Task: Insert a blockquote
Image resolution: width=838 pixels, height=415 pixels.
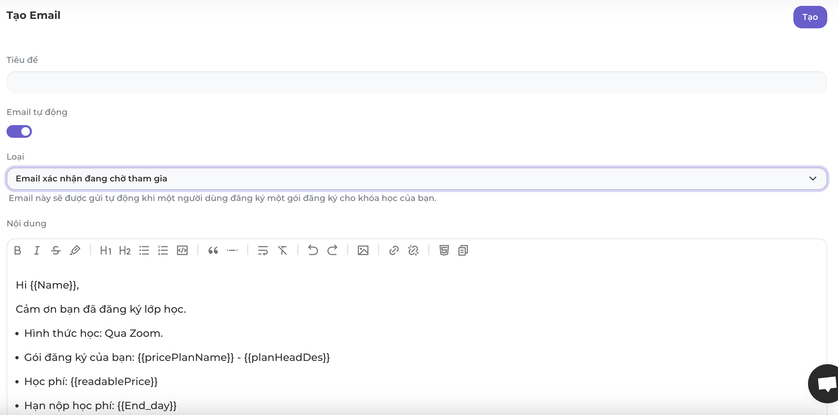Action: (213, 250)
